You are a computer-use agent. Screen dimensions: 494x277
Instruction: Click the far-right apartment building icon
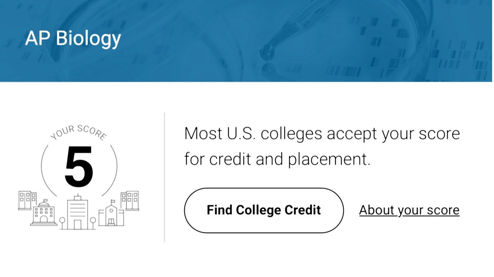(x=130, y=200)
